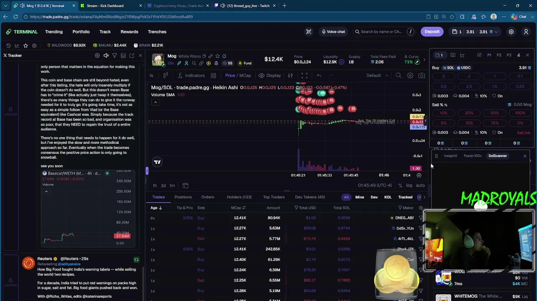Mute the X Tracker sound
This screenshot has width=537, height=301.
point(106,56)
